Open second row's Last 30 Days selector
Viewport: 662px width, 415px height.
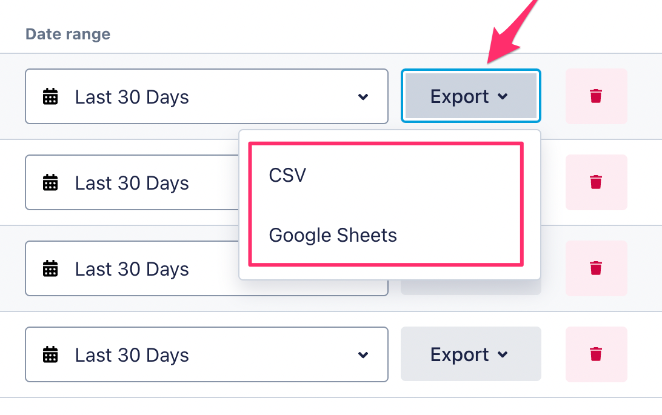point(132,183)
